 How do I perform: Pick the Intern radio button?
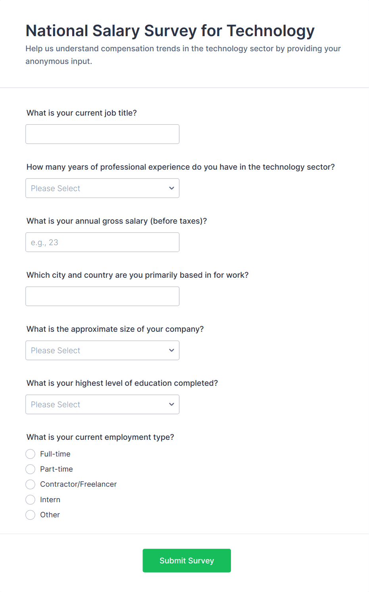click(x=31, y=500)
